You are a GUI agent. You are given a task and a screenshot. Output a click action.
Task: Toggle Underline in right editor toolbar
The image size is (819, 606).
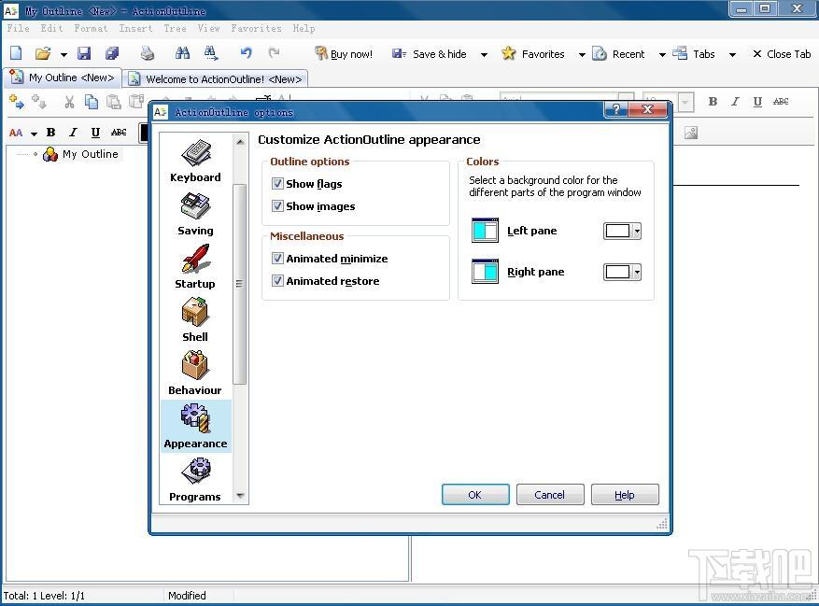point(757,102)
